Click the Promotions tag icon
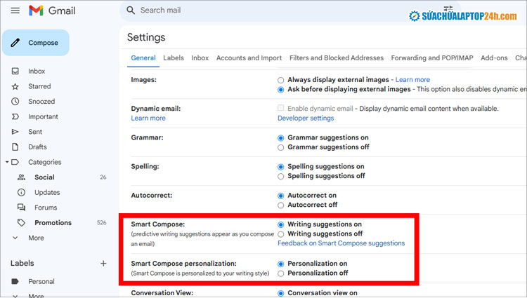The image size is (527, 298). click(x=21, y=222)
